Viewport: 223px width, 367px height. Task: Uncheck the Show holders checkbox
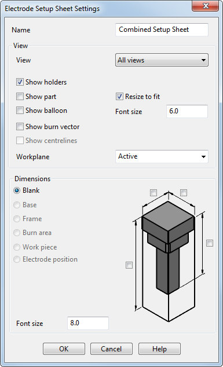tap(20, 82)
